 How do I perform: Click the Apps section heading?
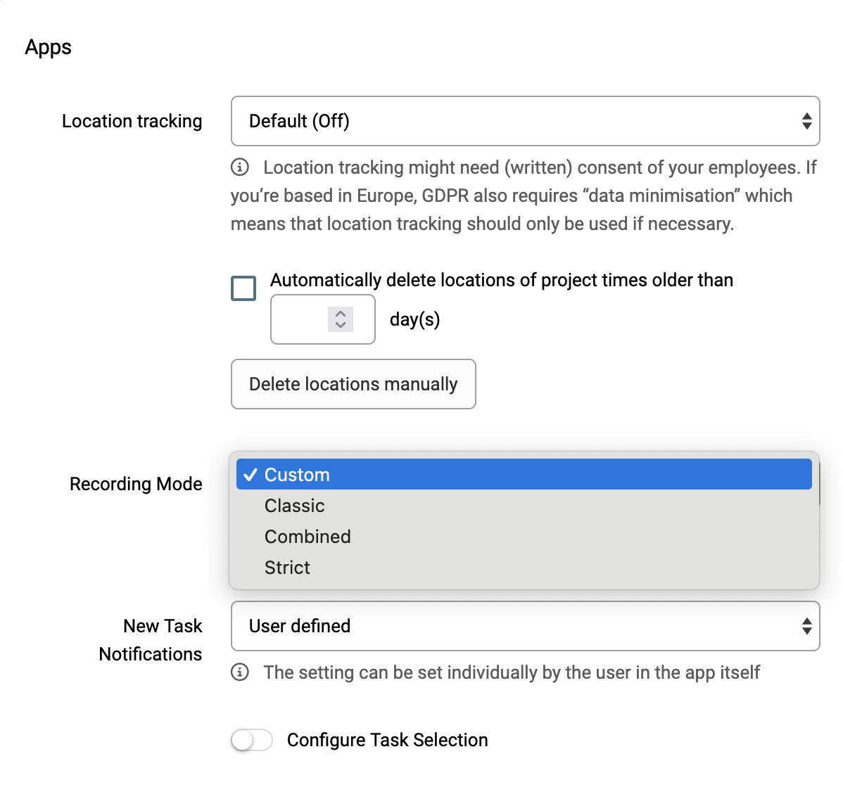48,47
